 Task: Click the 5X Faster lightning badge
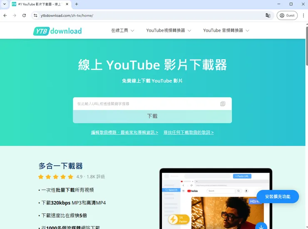coord(179,219)
